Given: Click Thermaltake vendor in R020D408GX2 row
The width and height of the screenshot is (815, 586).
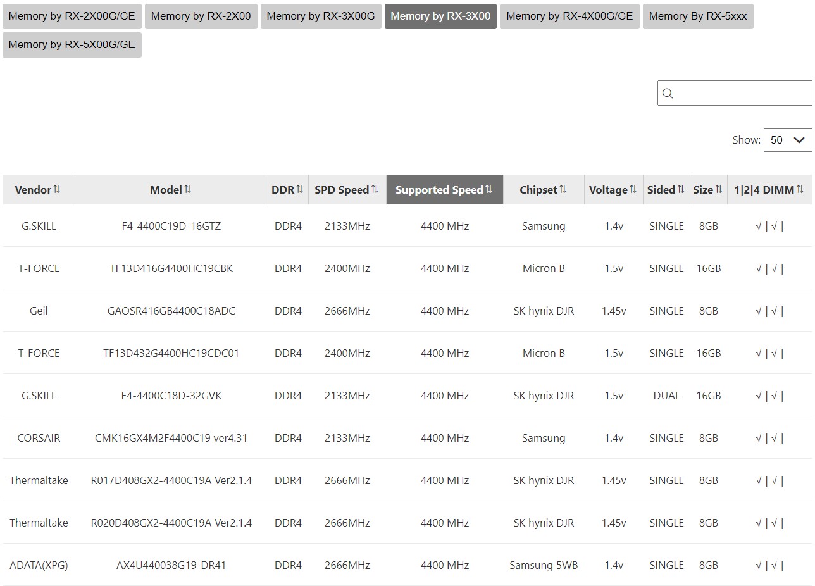Looking at the screenshot, I should click(x=39, y=523).
